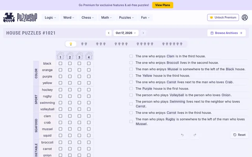Click the house 2 column icon
The image size is (252, 157).
click(70, 56)
